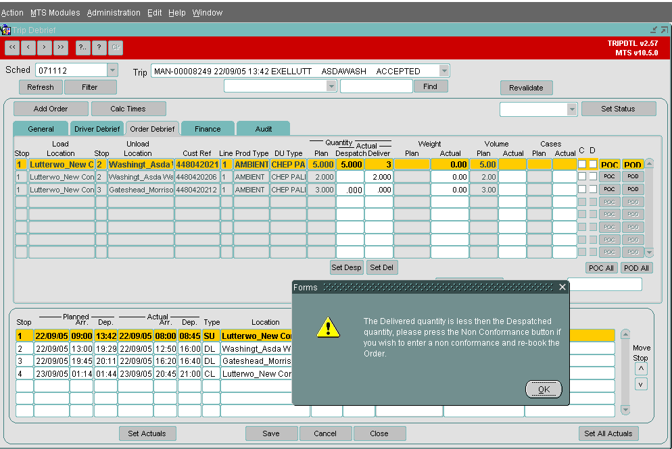Click the Refresh button
This screenshot has width=672, height=449.
point(41,87)
